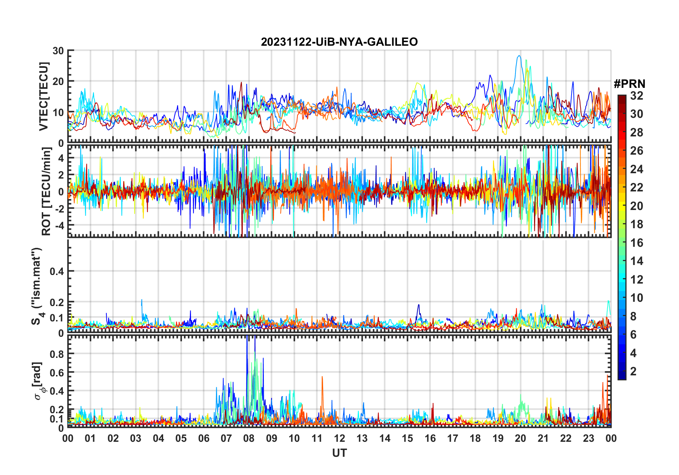Click colorbar tick label 2

click(x=633, y=371)
